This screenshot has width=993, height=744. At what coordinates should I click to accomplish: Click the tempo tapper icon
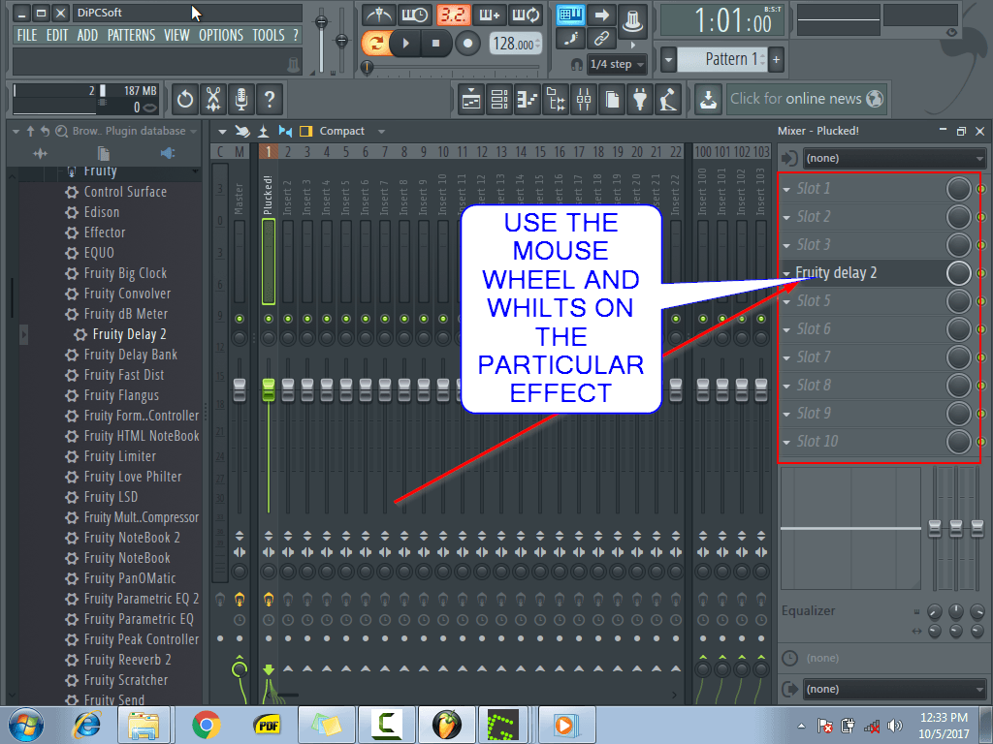coord(668,100)
